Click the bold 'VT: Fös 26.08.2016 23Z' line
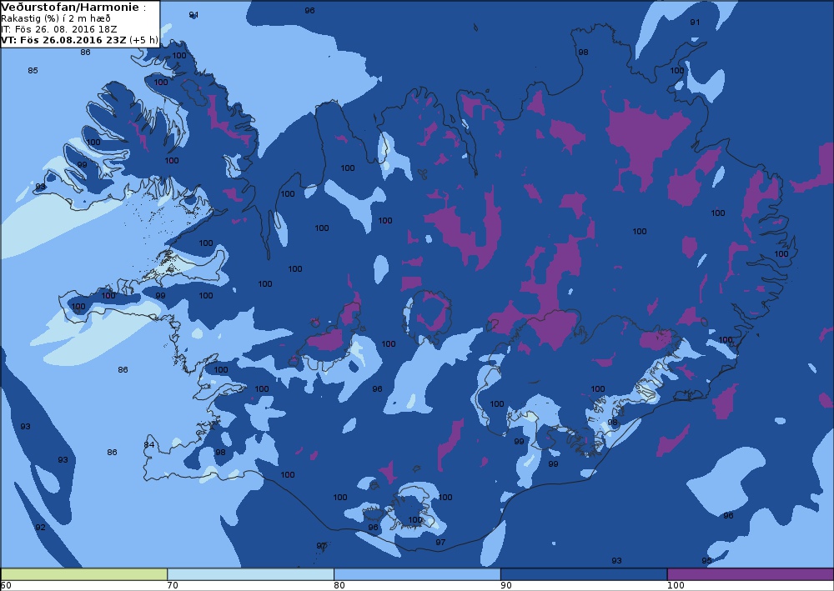Image resolution: width=834 pixels, height=591 pixels. 63,40
